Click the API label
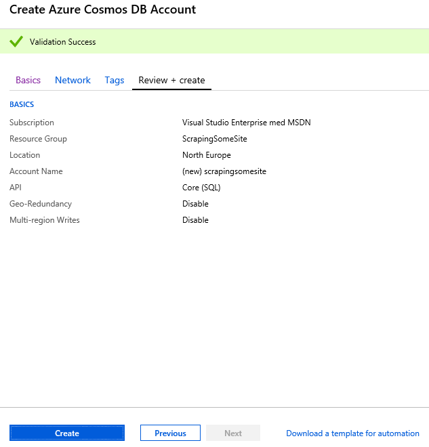Viewport: 429px width, 447px height. pyautogui.click(x=16, y=188)
